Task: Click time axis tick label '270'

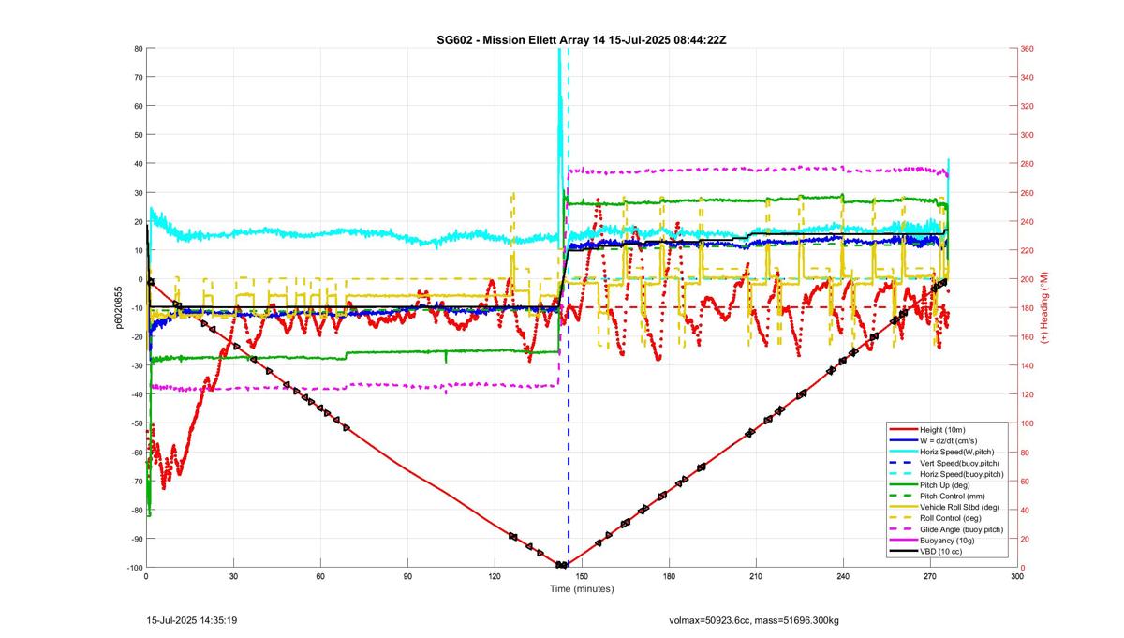Action: tap(930, 577)
